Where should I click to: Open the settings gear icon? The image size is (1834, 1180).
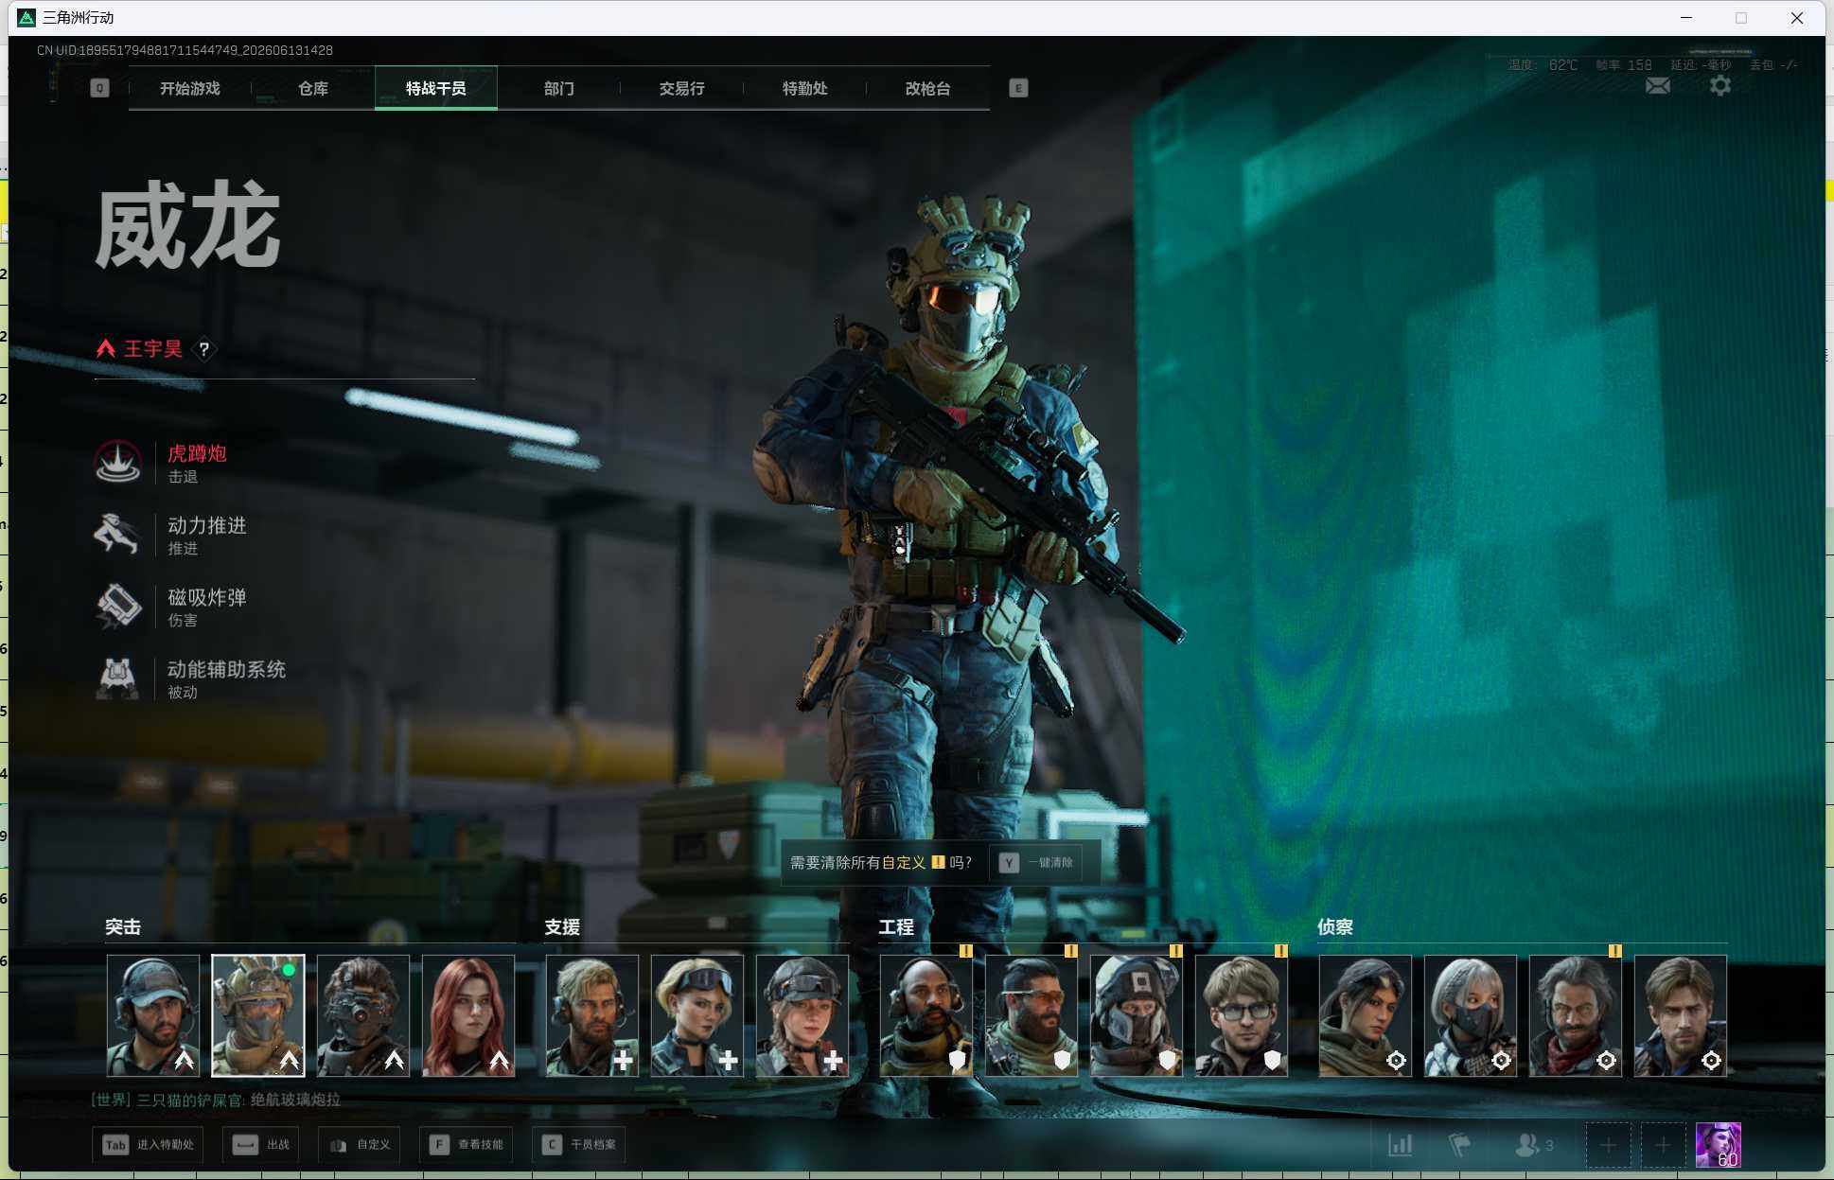click(1720, 86)
